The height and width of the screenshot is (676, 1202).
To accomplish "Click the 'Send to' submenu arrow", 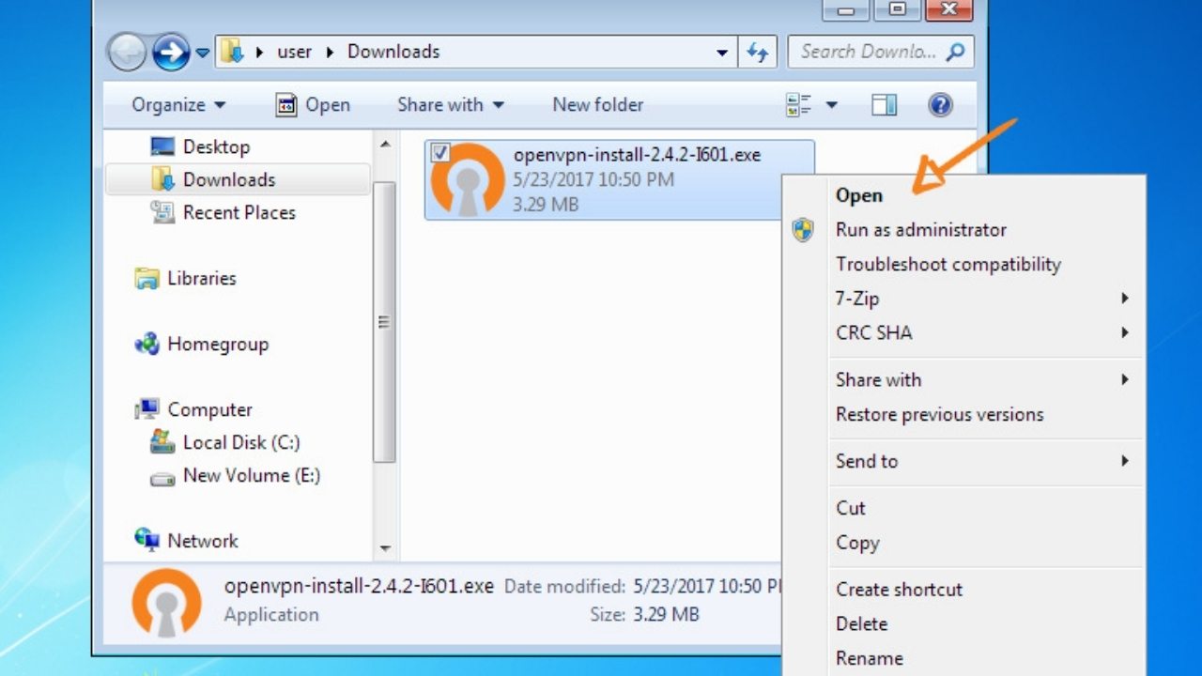I will pyautogui.click(x=1125, y=461).
